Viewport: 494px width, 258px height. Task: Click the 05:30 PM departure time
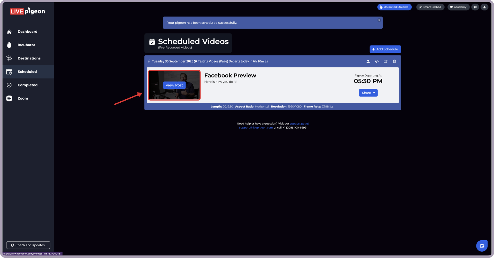click(x=368, y=81)
